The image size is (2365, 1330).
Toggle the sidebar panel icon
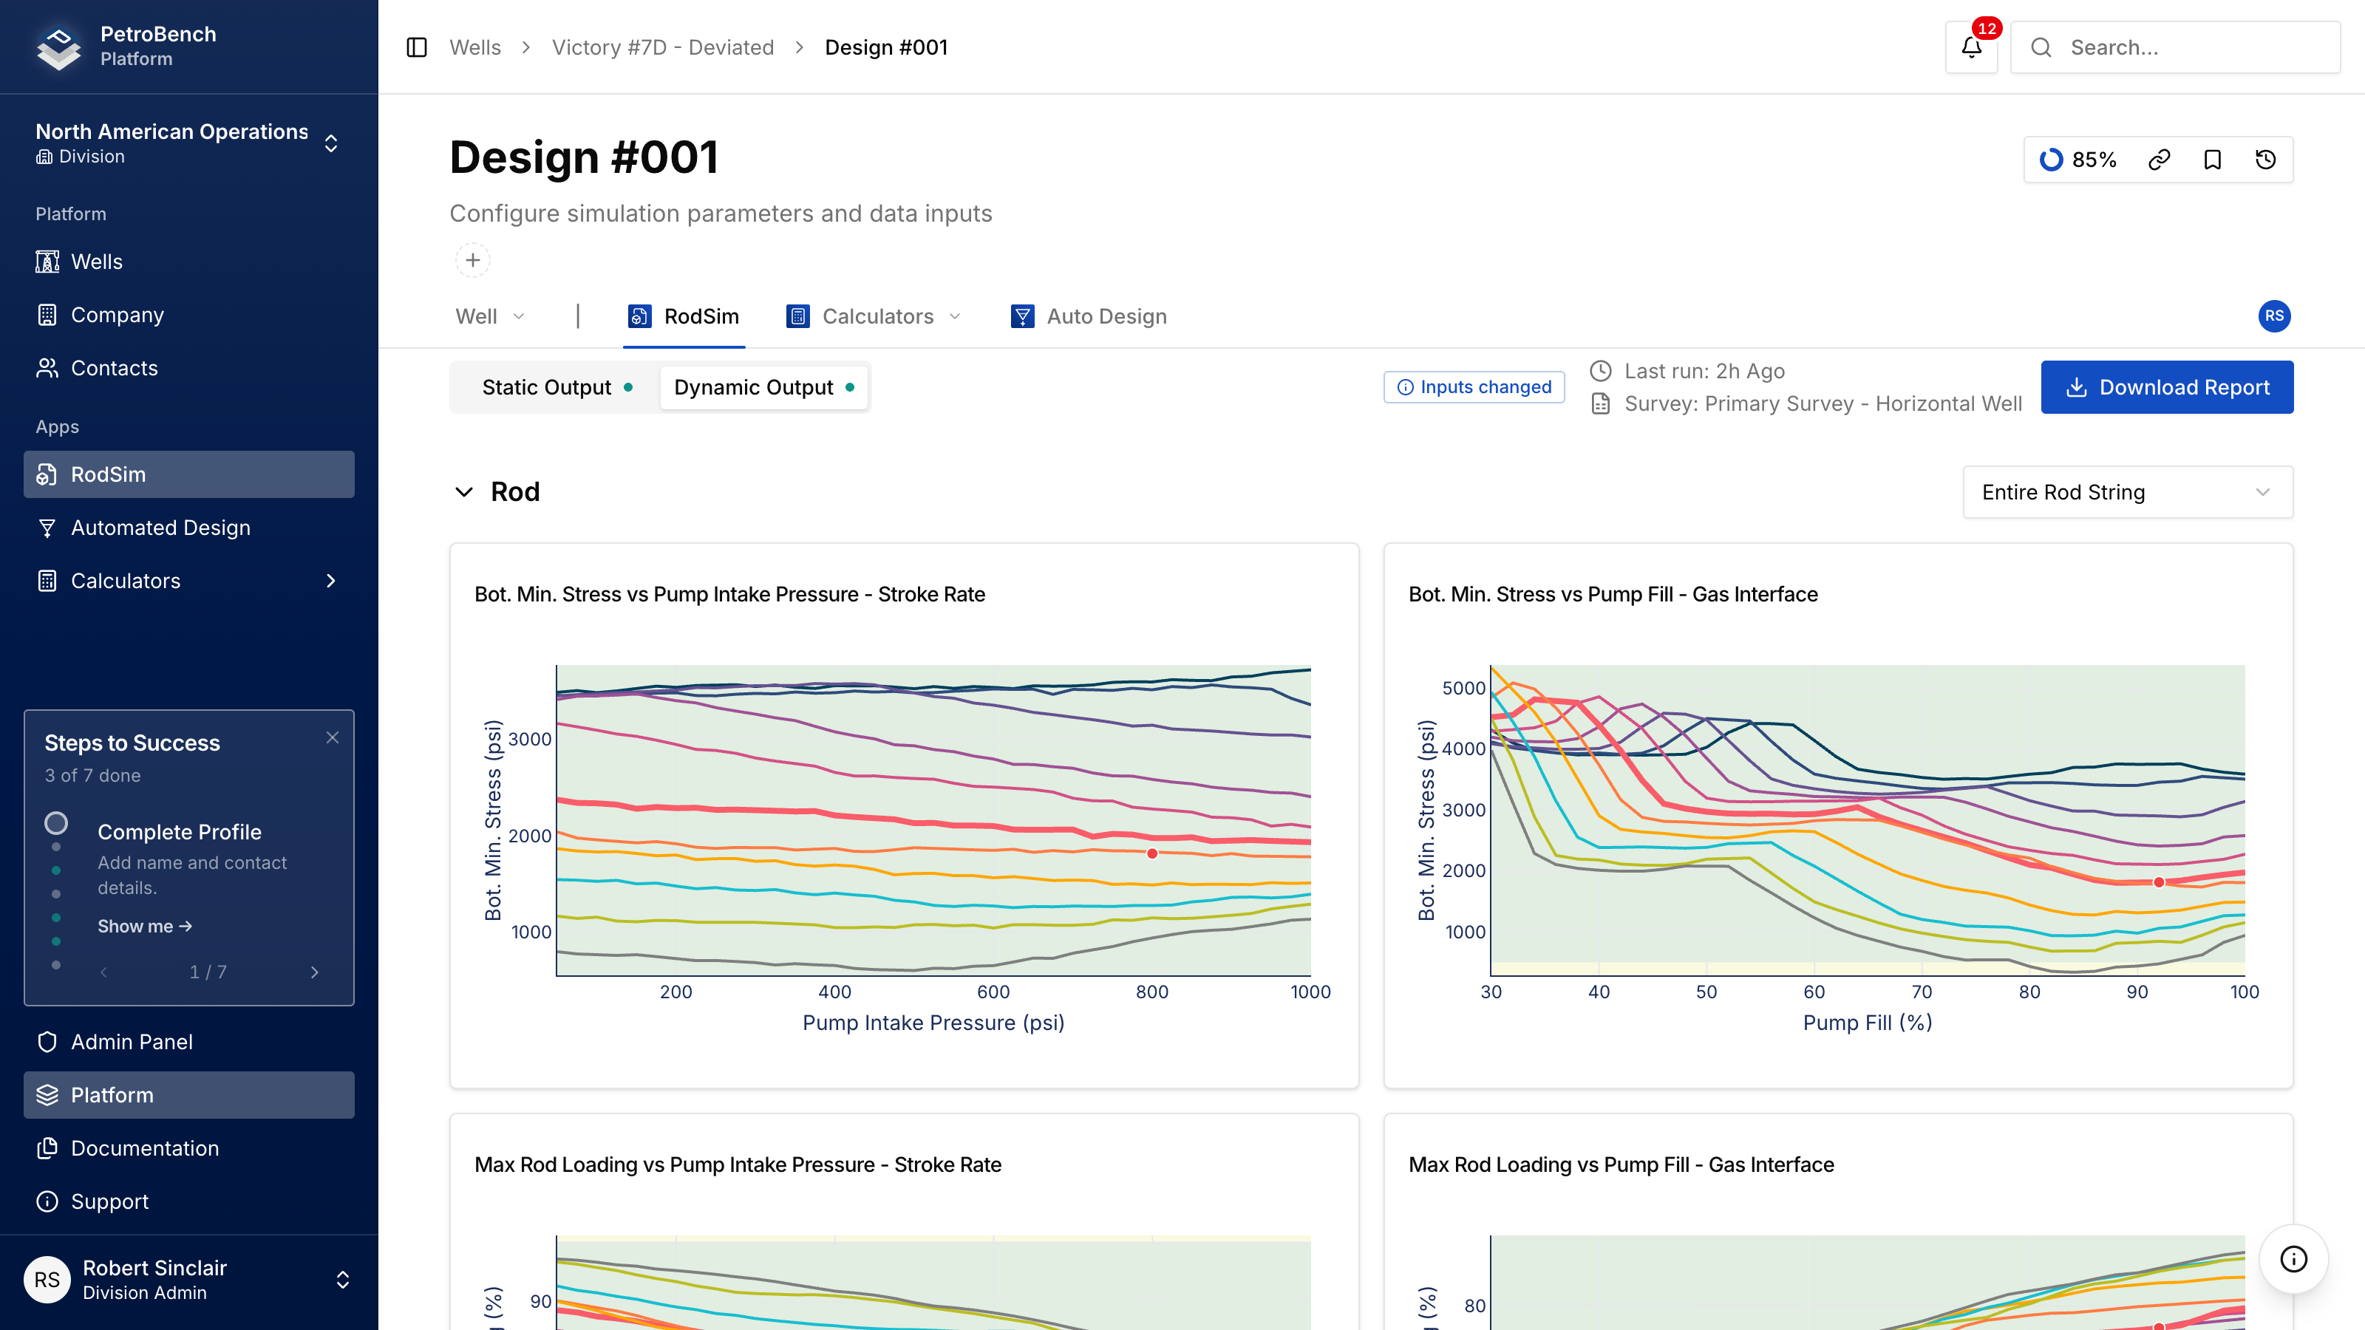417,47
